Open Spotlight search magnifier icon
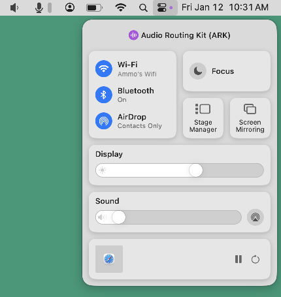This screenshot has width=281, height=297. 143,8
